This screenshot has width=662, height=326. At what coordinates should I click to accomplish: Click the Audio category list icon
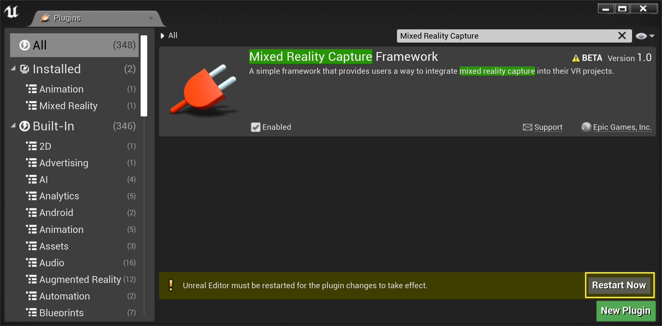[x=32, y=263]
